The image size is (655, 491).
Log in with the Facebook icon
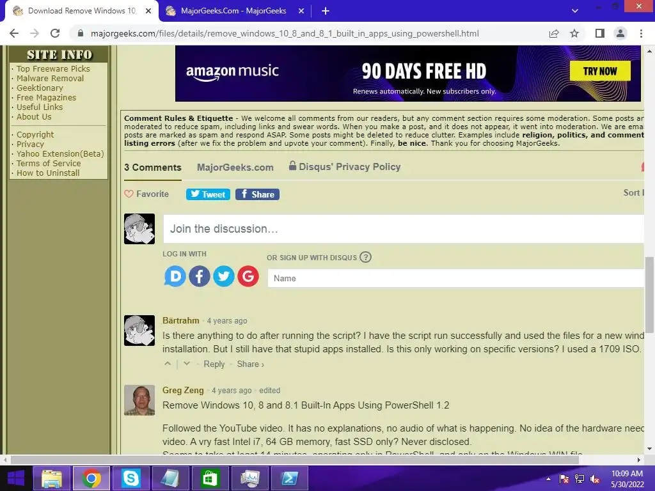pos(200,276)
